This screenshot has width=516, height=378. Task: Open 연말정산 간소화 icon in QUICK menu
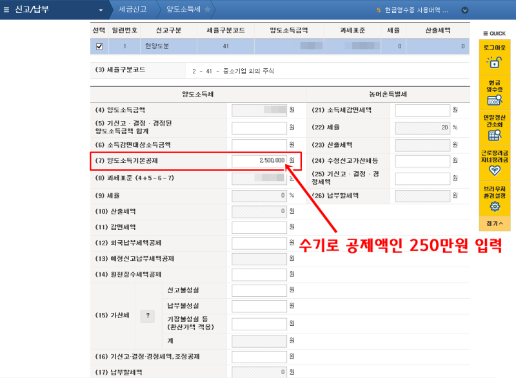pyautogui.click(x=494, y=135)
